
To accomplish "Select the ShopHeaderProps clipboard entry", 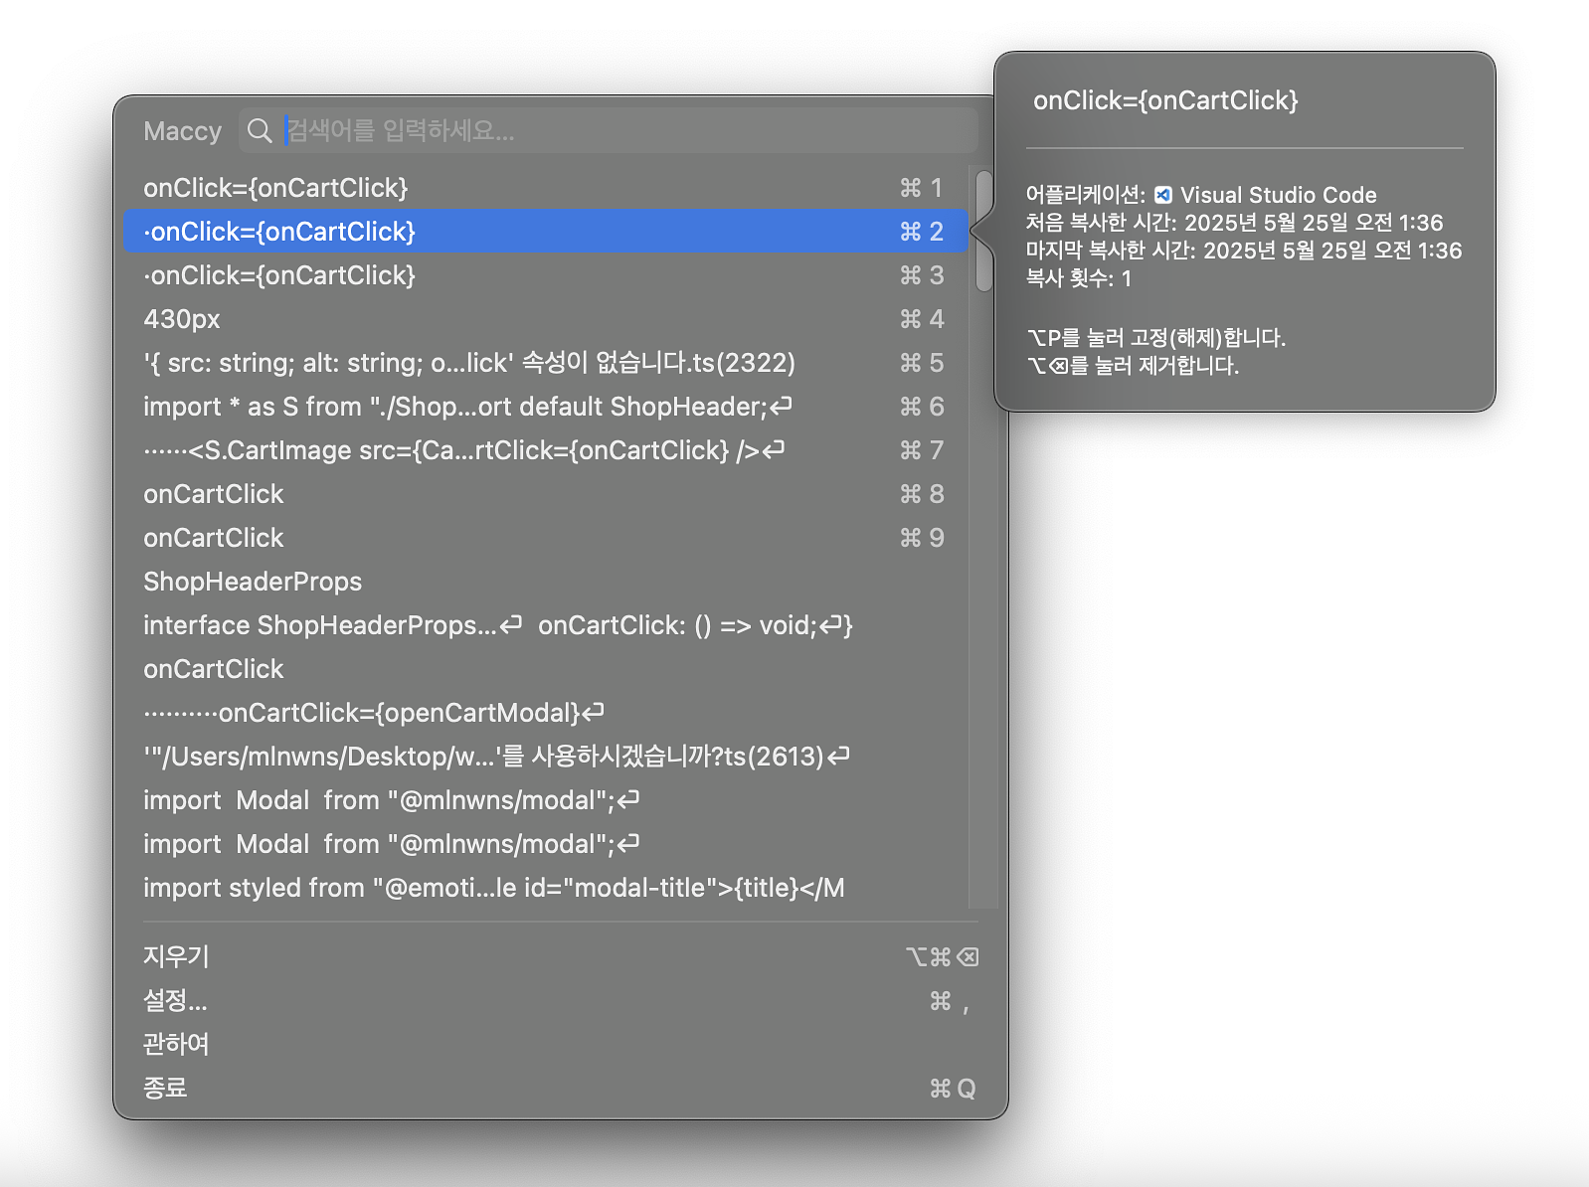I will point(253,582).
